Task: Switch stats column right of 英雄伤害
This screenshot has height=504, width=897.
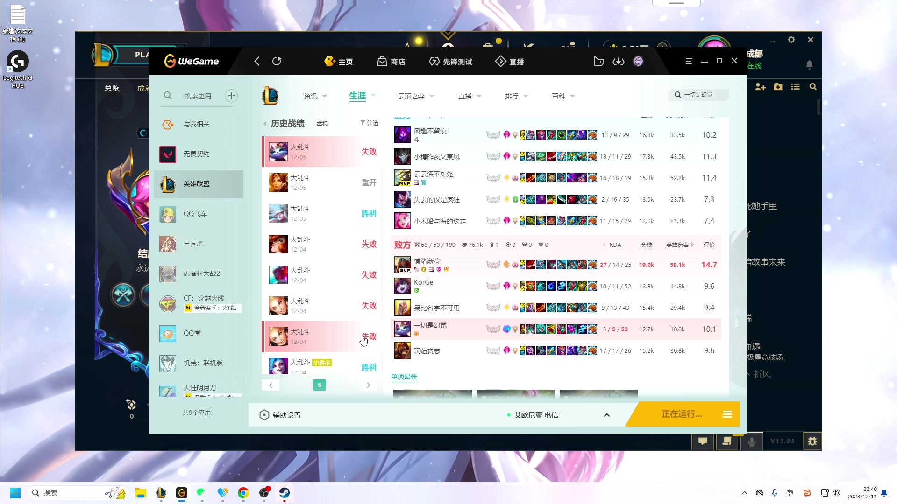Action: [692, 245]
